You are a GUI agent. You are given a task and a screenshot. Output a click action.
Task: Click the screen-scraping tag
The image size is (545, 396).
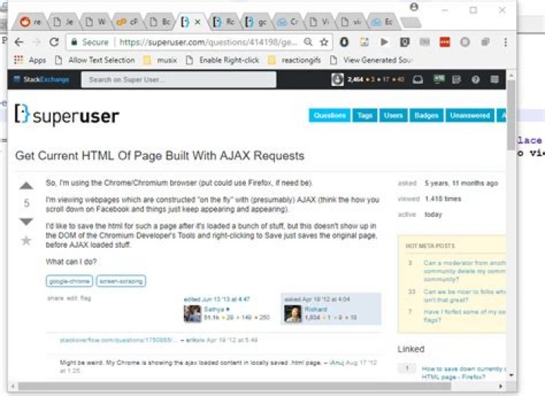(121, 281)
